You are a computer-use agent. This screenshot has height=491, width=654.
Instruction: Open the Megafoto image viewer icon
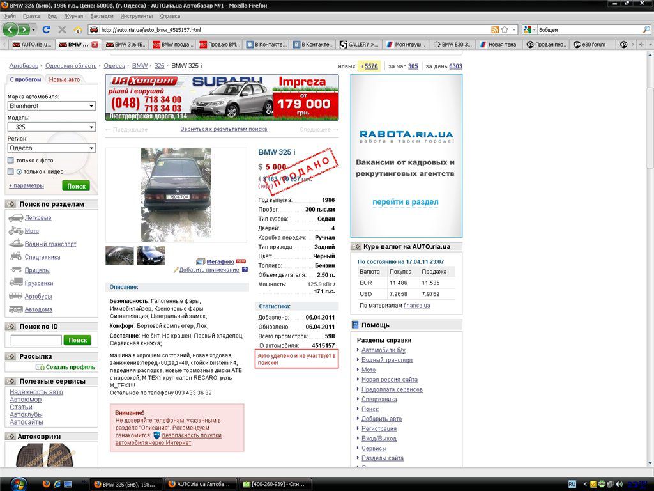[201, 261]
